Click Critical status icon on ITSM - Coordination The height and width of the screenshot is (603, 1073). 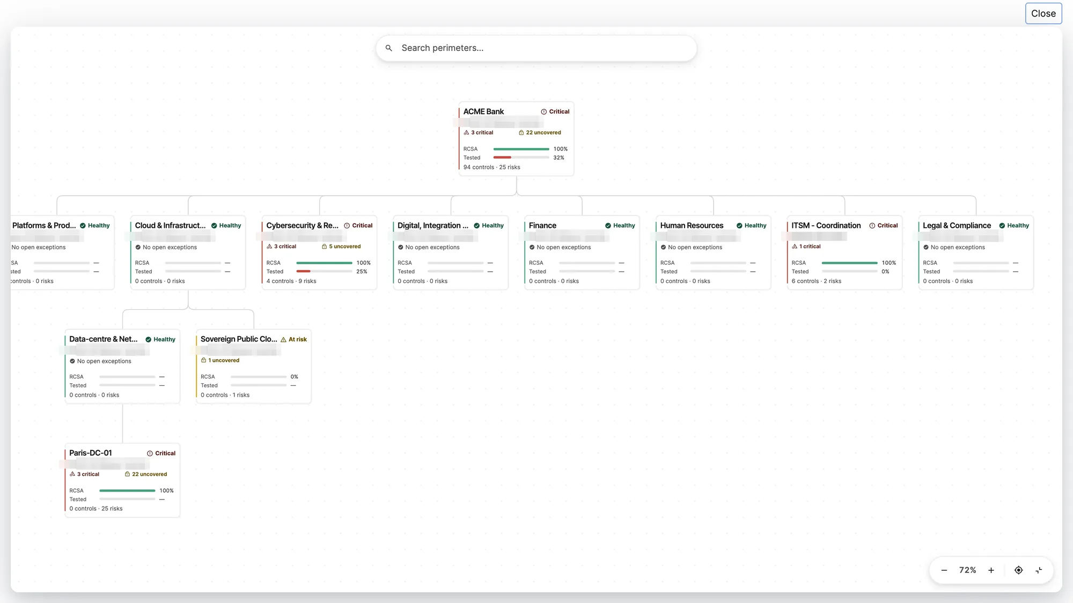(x=872, y=226)
